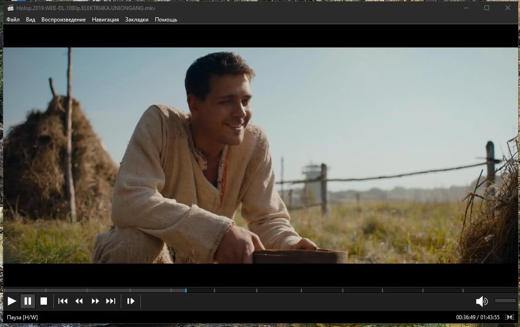The width and height of the screenshot is (520, 327).
Task: Click the Pause button
Action: [28, 301]
